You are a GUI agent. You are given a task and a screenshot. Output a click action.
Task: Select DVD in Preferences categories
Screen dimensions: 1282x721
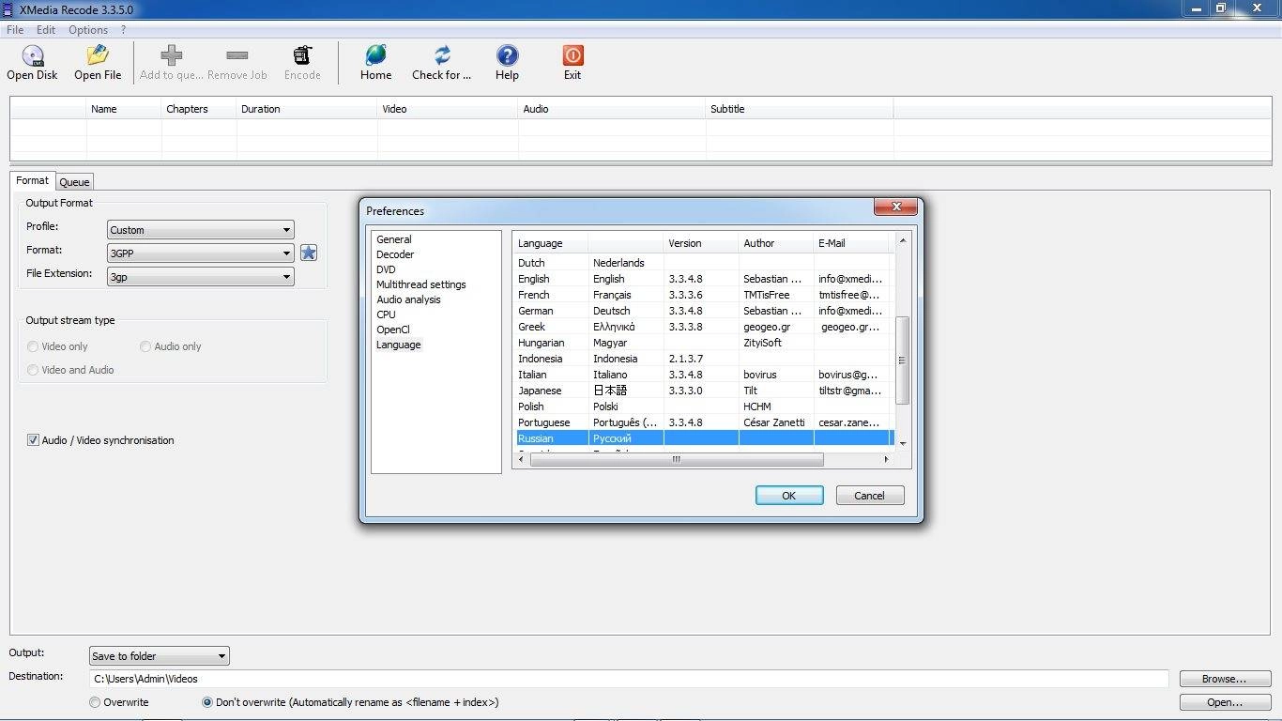pyautogui.click(x=386, y=269)
